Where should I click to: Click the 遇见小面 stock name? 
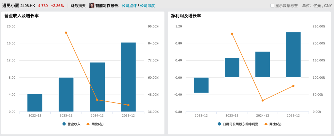pos(11,6)
